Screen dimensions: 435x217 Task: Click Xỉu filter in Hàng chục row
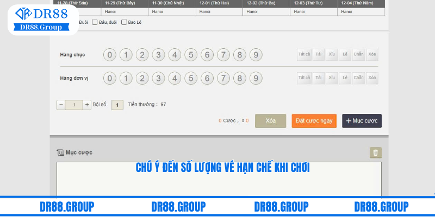332,55
